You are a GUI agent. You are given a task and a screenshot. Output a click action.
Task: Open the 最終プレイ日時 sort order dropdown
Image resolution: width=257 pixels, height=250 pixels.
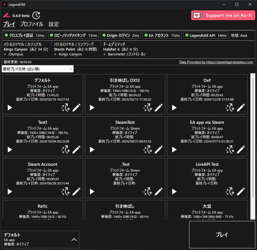pyautogui.click(x=38, y=69)
